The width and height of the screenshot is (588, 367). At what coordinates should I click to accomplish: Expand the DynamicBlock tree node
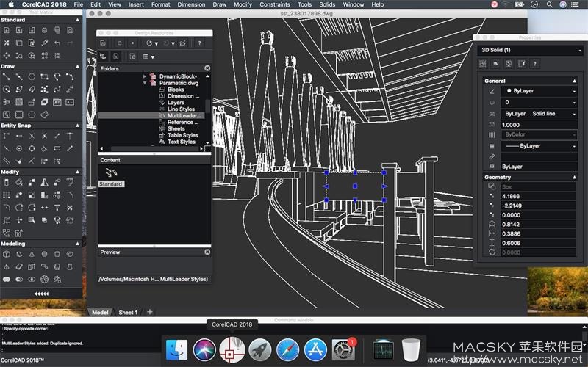[x=145, y=76]
